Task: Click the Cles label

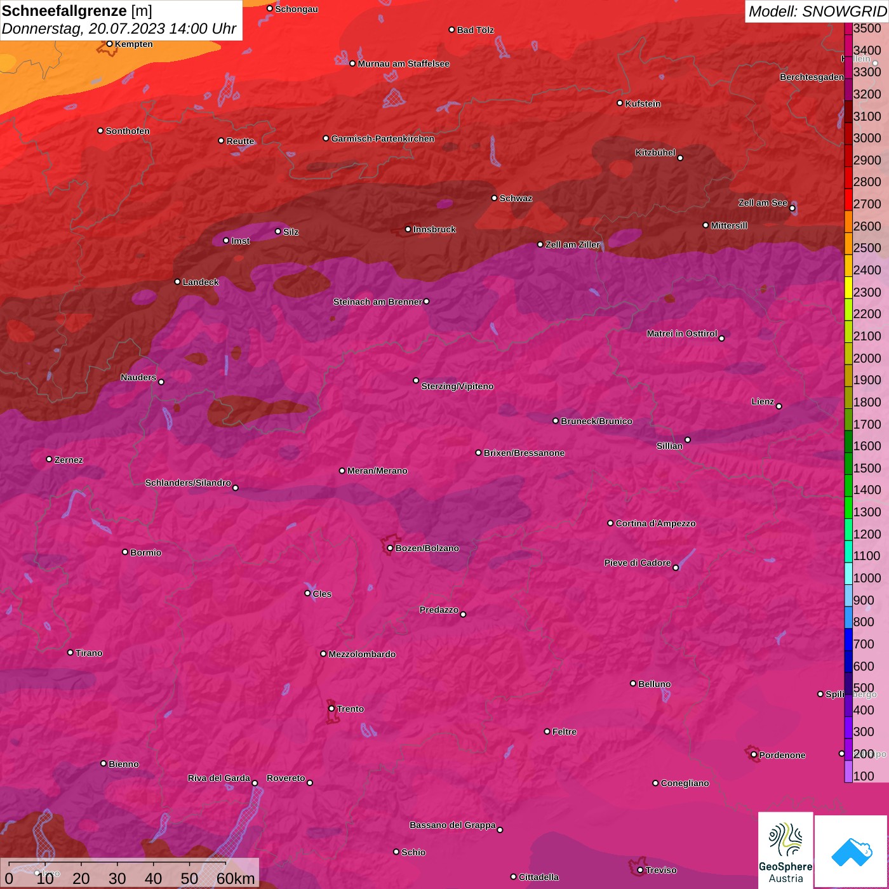Action: click(x=322, y=594)
